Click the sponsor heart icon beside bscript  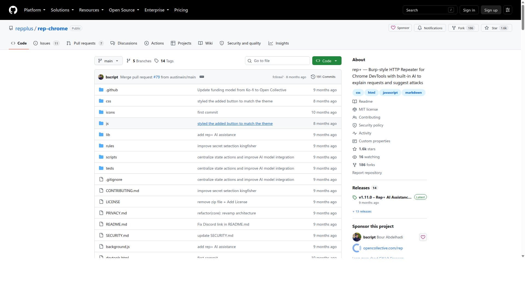(423, 237)
